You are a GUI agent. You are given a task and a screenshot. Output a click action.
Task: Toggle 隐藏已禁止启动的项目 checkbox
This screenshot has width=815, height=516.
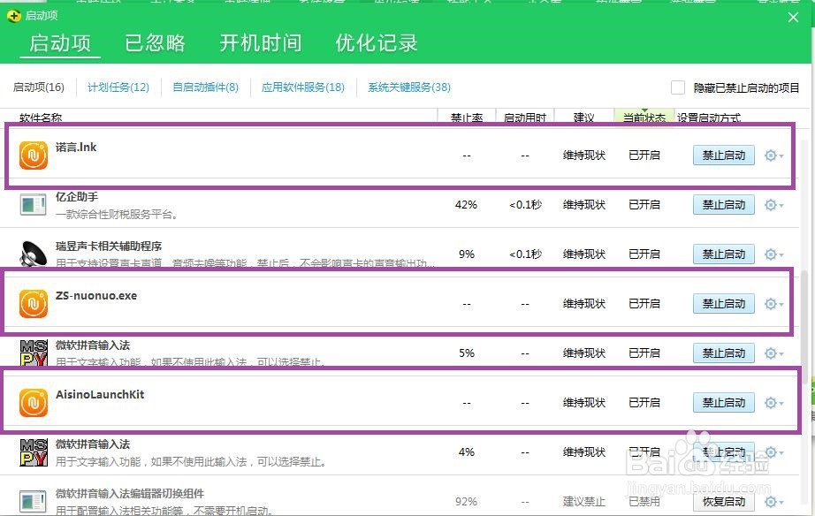[678, 87]
